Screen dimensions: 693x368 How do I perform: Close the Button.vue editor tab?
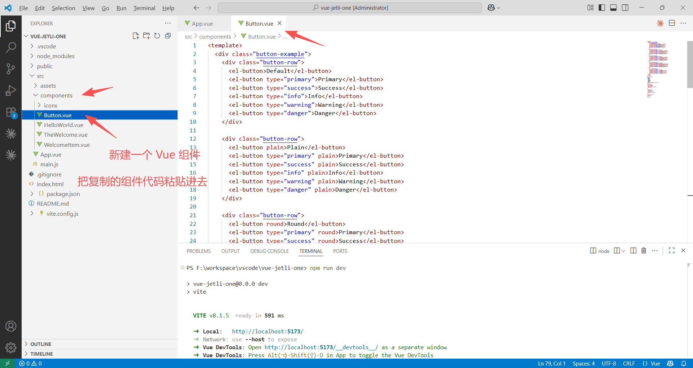tap(279, 23)
